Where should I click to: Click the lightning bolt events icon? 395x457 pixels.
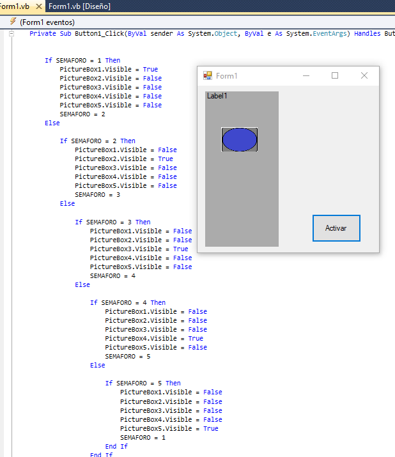[13, 21]
